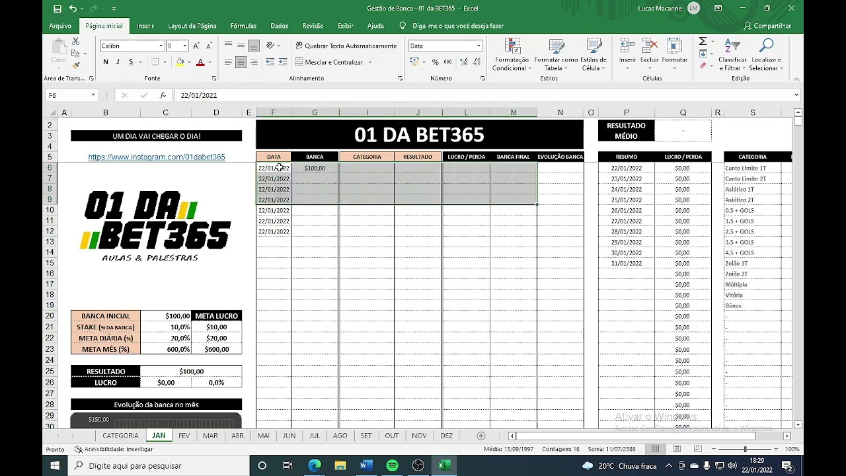Open the FEV sheet tab

tap(184, 436)
